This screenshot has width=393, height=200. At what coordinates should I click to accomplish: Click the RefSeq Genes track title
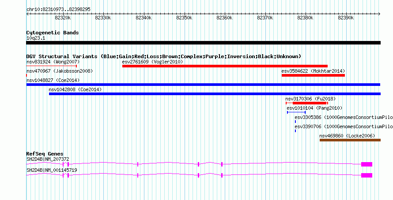pos(45,154)
